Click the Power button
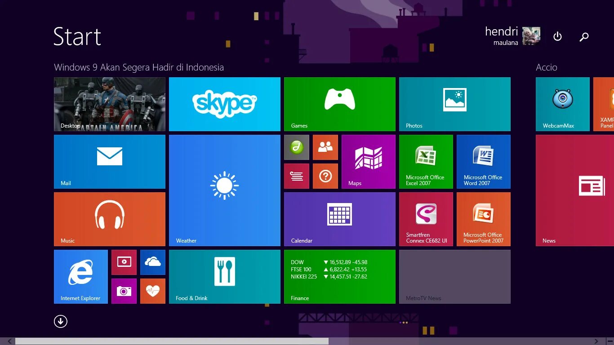 pos(557,37)
